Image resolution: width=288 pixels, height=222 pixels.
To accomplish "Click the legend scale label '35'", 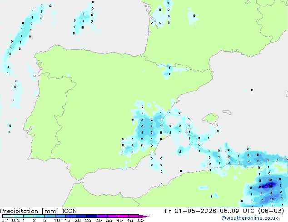I will tap(109, 220).
